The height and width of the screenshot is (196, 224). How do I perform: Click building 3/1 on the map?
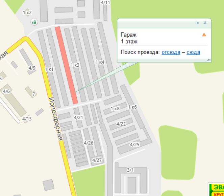pos(130,170)
